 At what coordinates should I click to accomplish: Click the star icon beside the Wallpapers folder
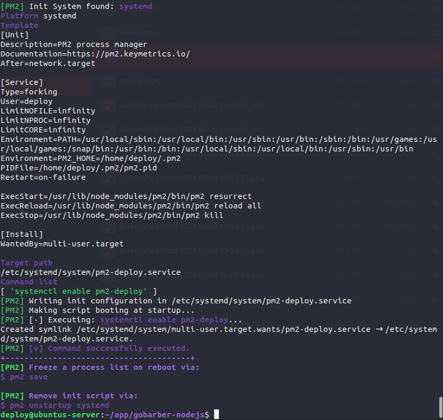(434, 32)
